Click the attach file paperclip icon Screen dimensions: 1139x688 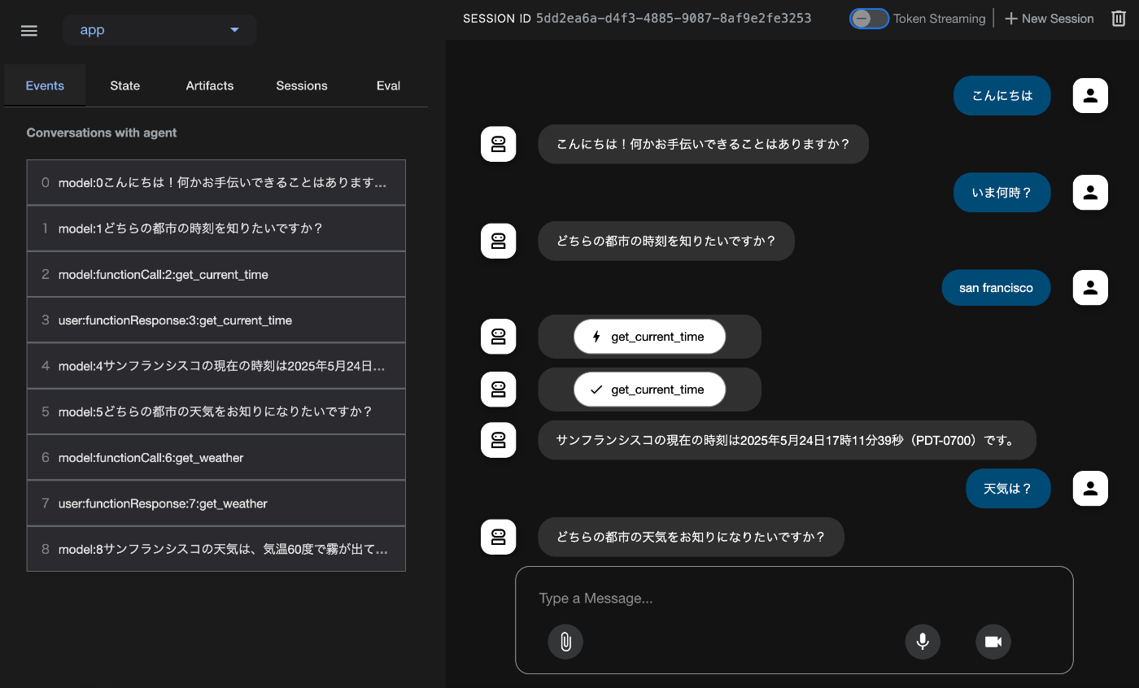(565, 642)
